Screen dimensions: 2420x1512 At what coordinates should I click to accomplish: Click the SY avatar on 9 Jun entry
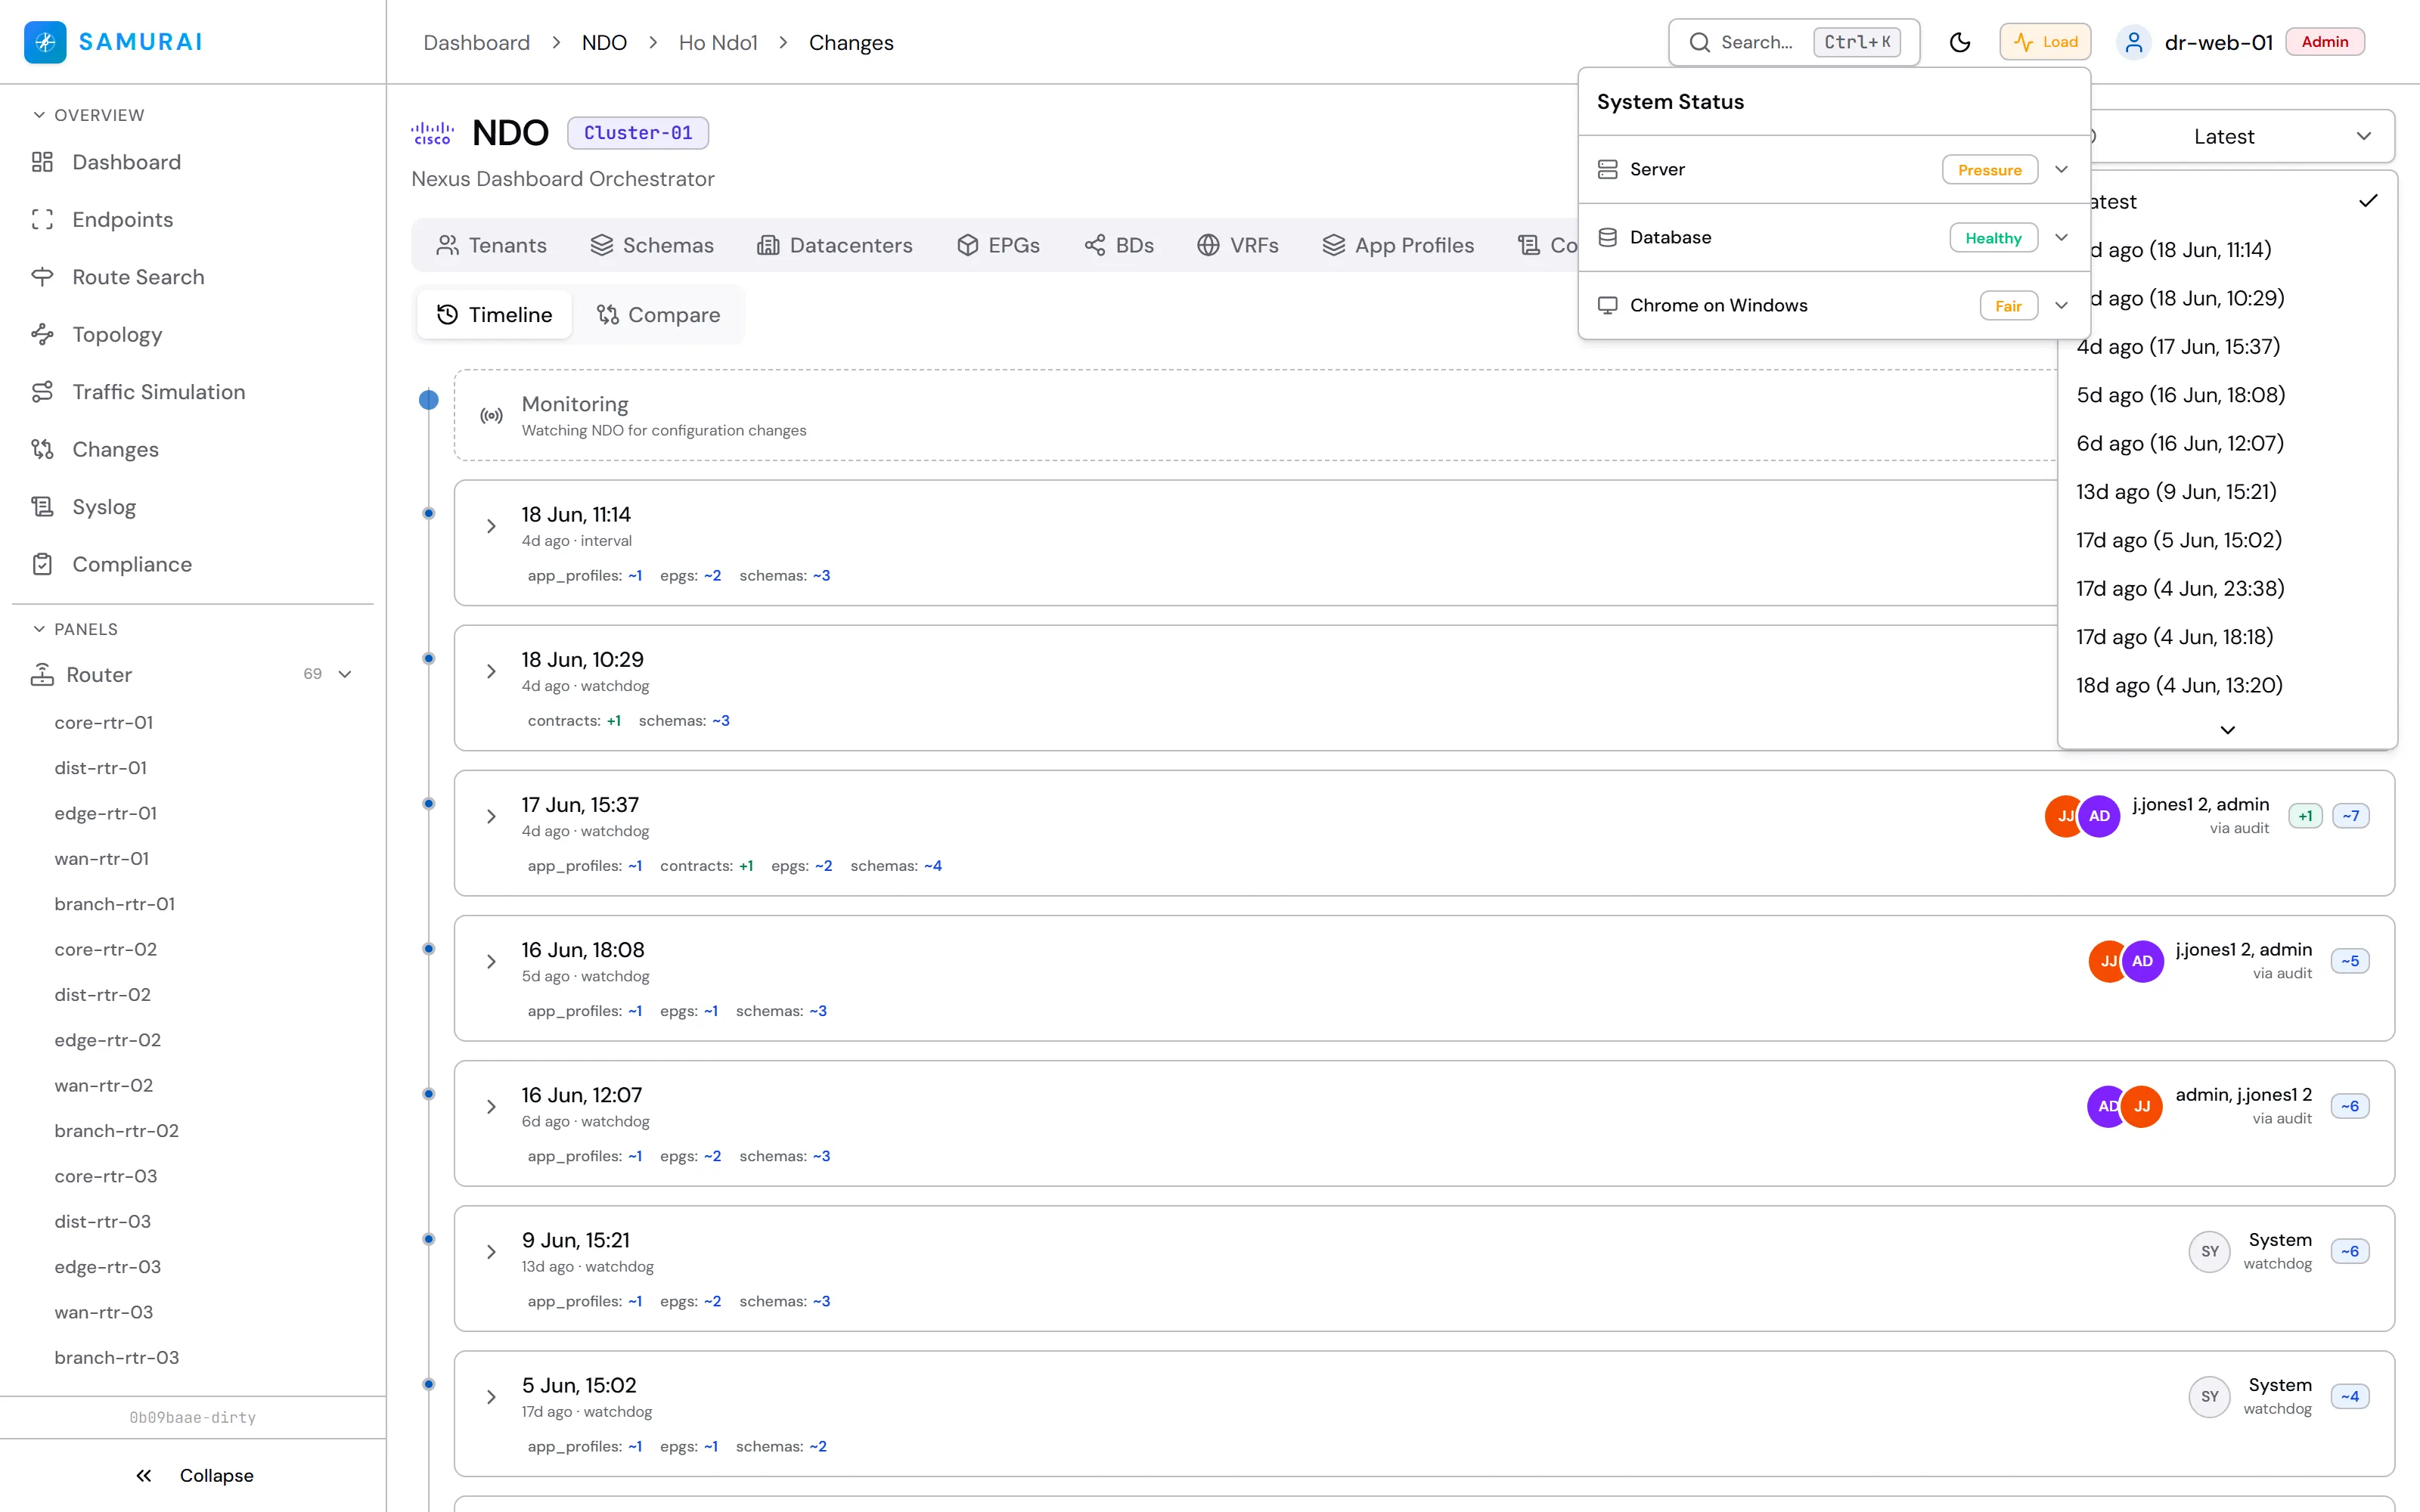tap(2209, 1252)
